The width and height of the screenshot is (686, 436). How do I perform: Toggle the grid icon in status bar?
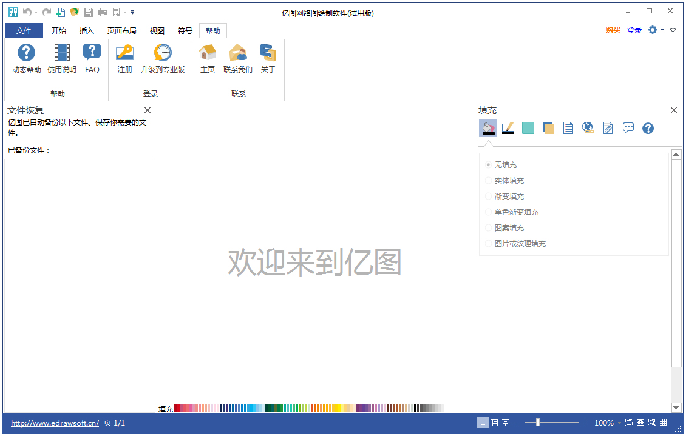coord(664,423)
